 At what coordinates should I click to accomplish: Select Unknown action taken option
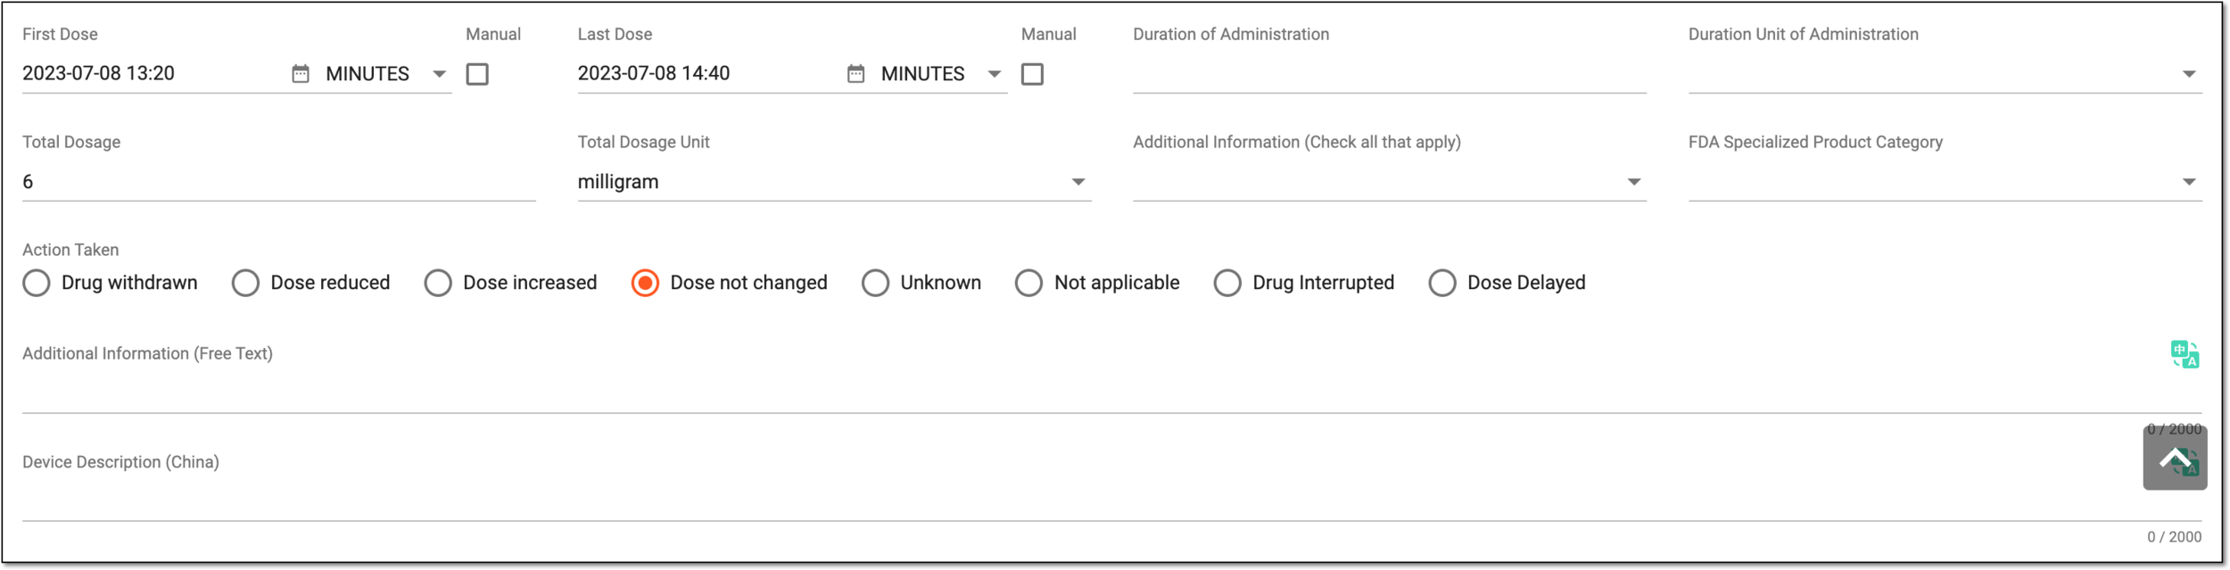tap(875, 283)
